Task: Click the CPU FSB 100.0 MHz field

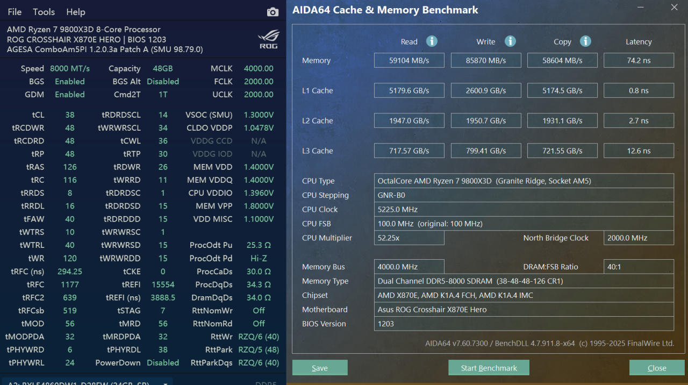Action: pos(524,224)
